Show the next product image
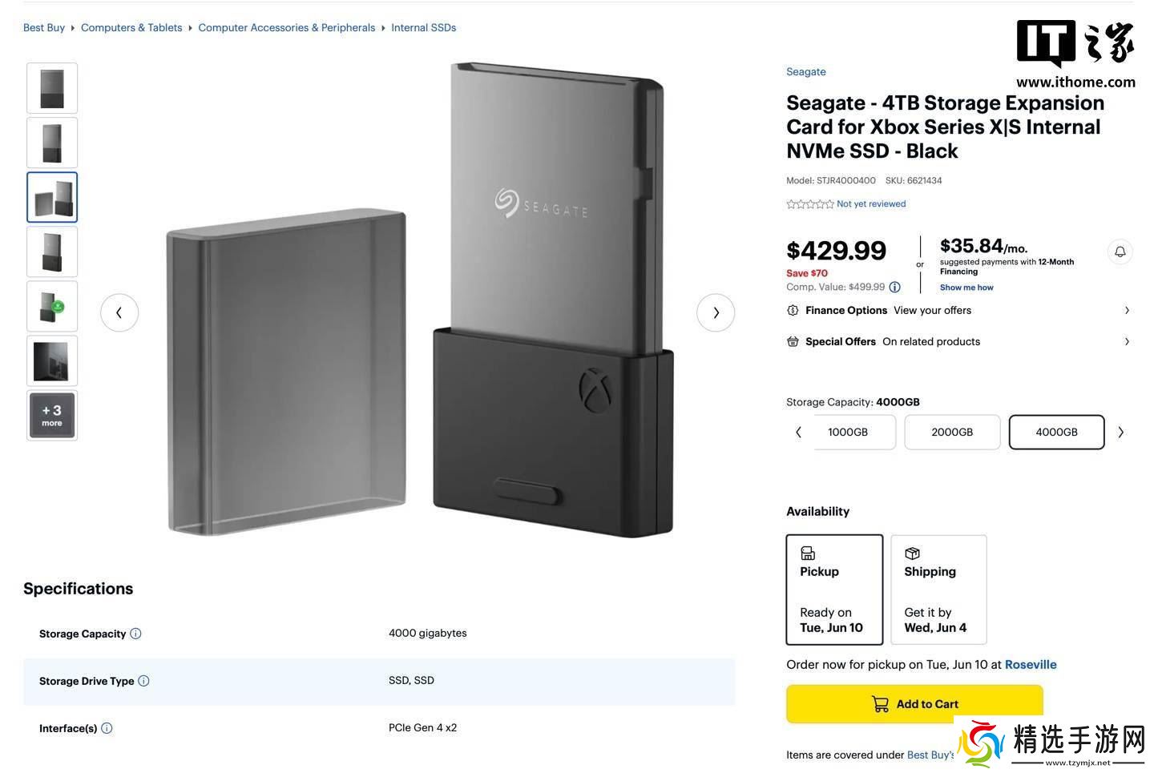 click(x=716, y=312)
